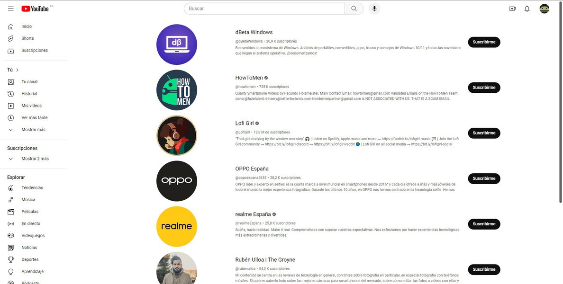
Task: Click the Inicio home icon
Action: (11, 27)
